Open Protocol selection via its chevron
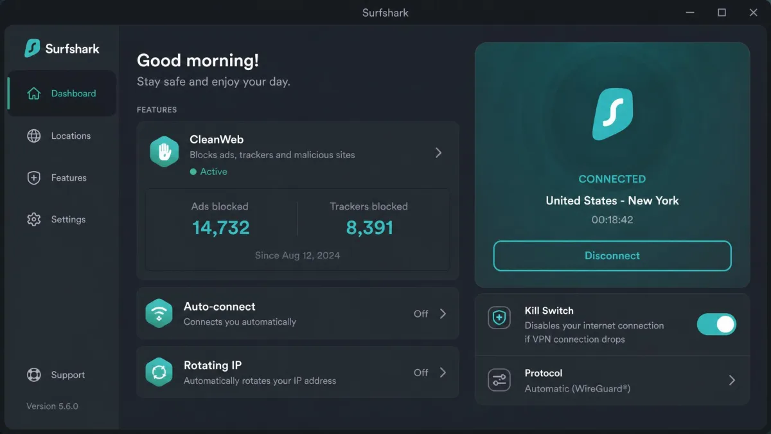 (x=732, y=380)
